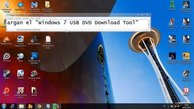Launch Photoshop CS5 Extended shortcut

[x=34, y=58]
